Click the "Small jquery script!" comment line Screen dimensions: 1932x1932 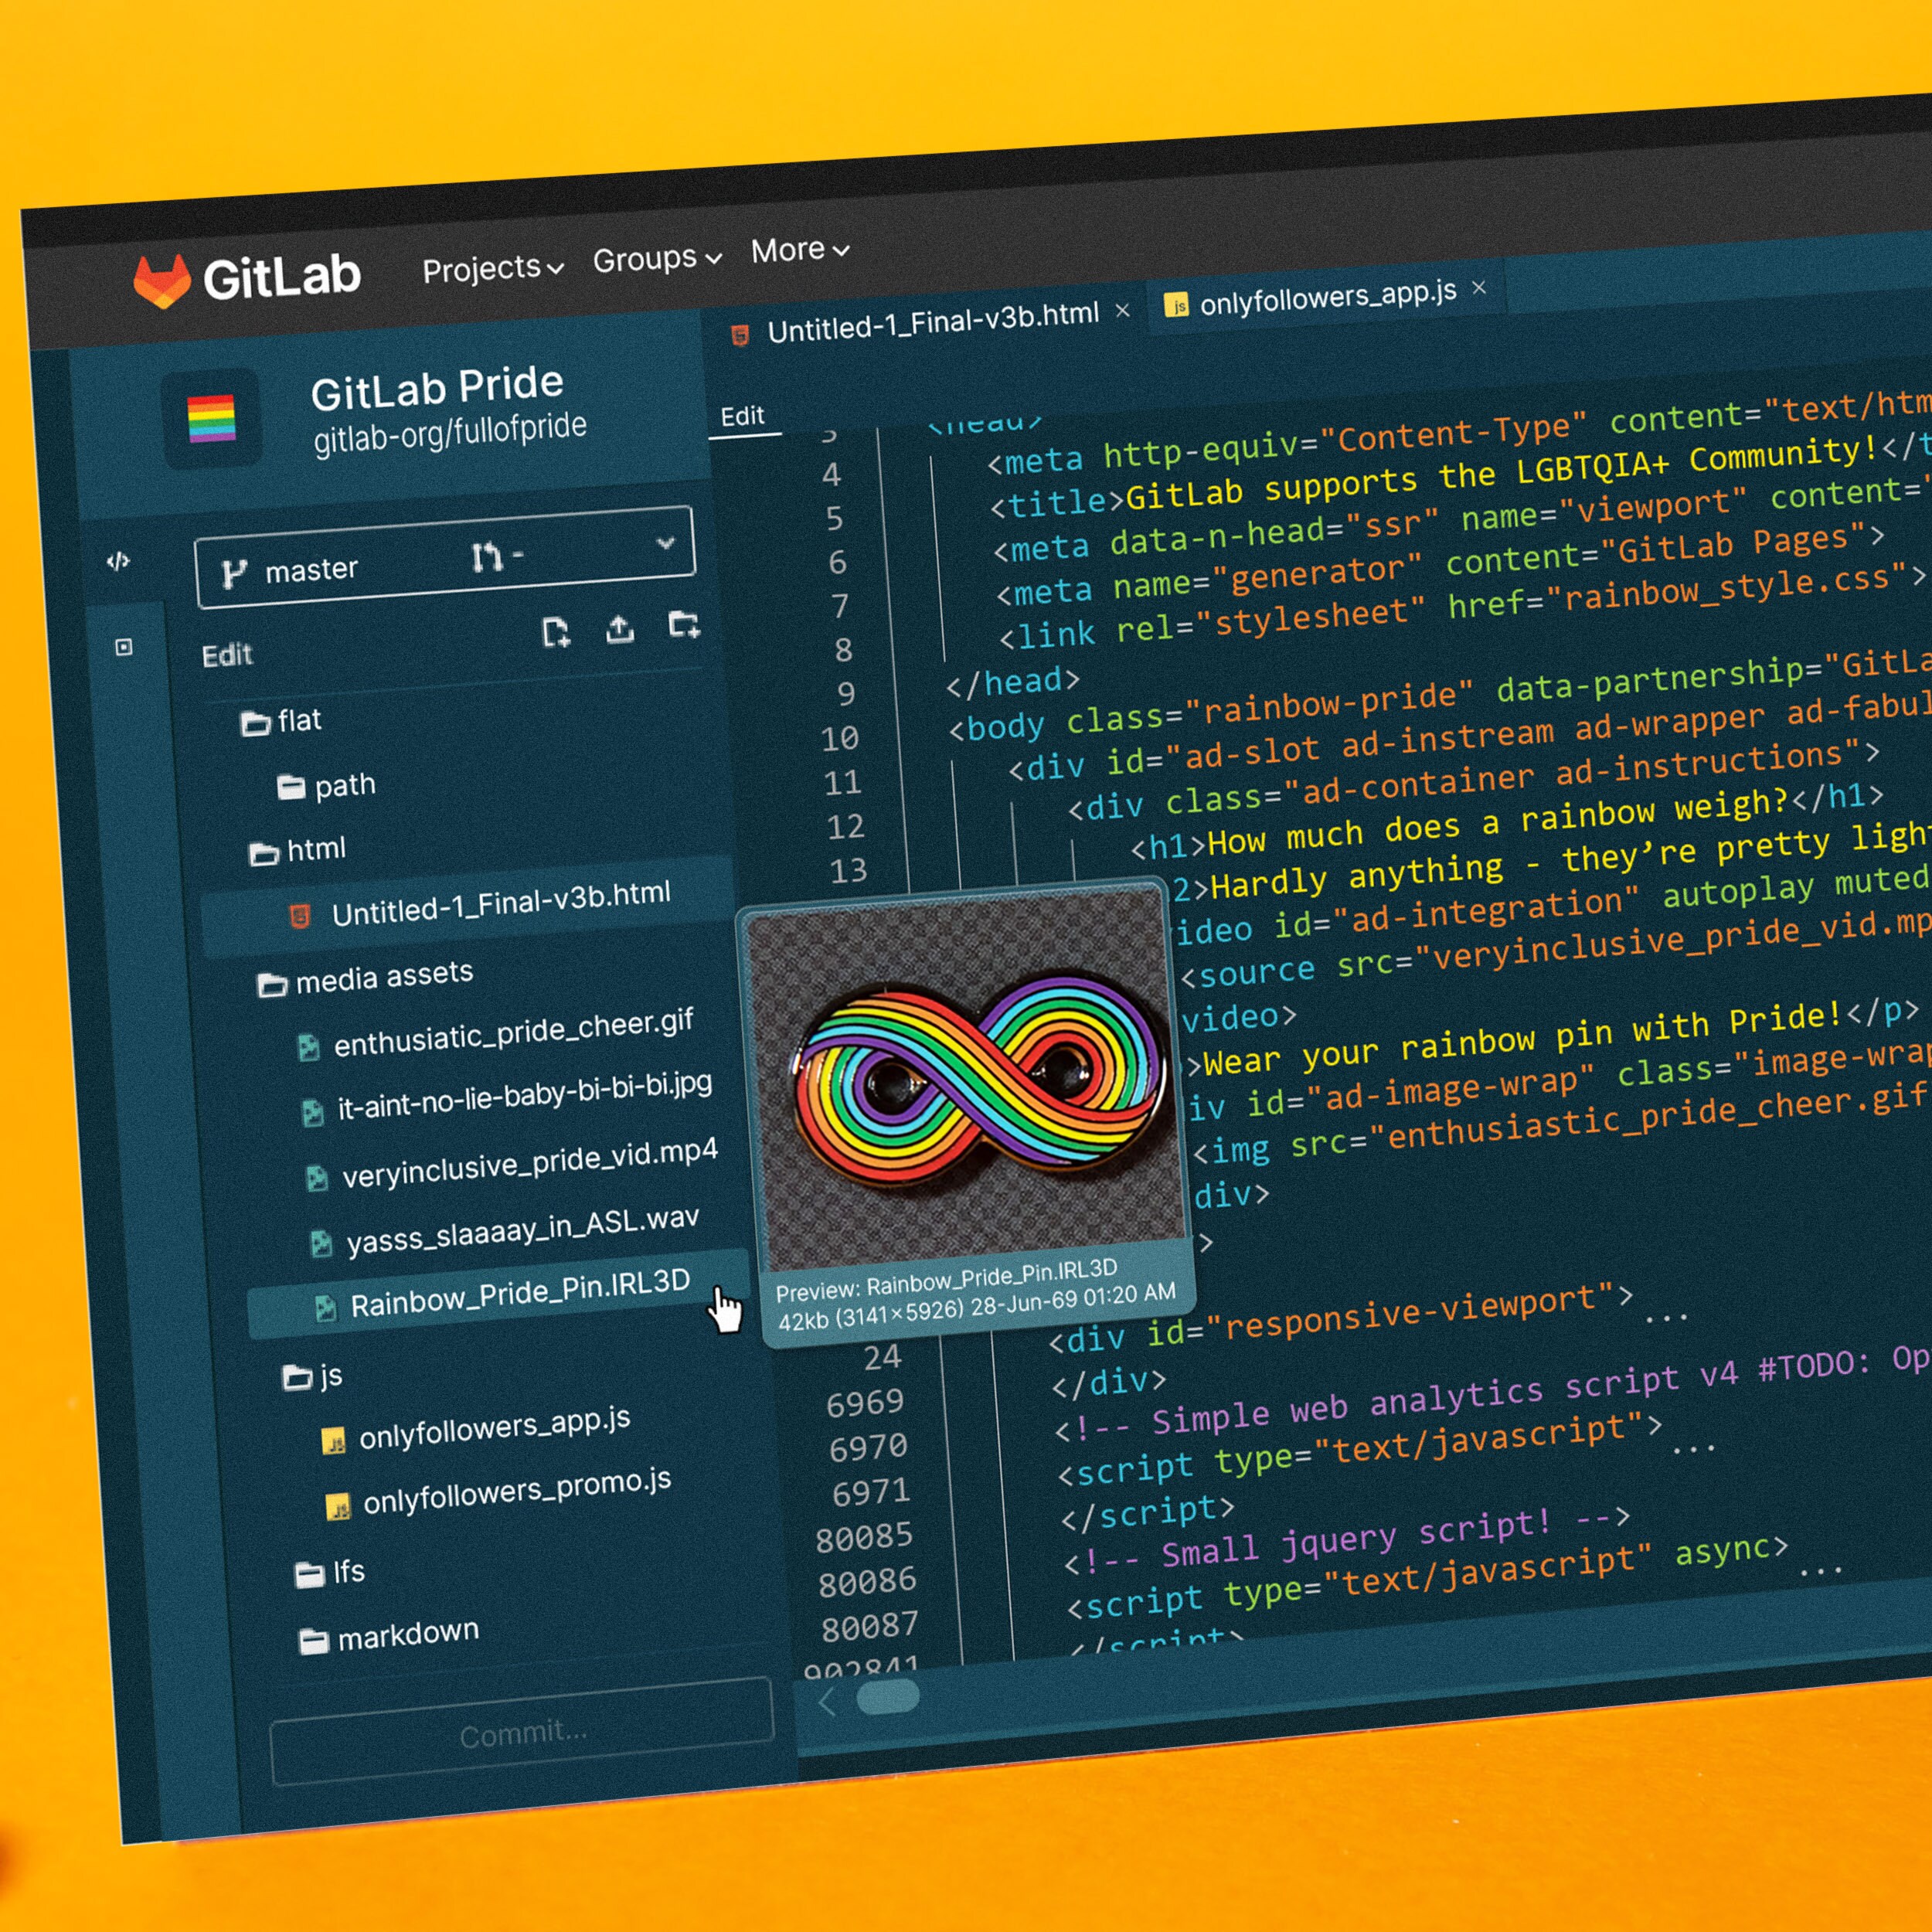pyautogui.click(x=1346, y=1541)
